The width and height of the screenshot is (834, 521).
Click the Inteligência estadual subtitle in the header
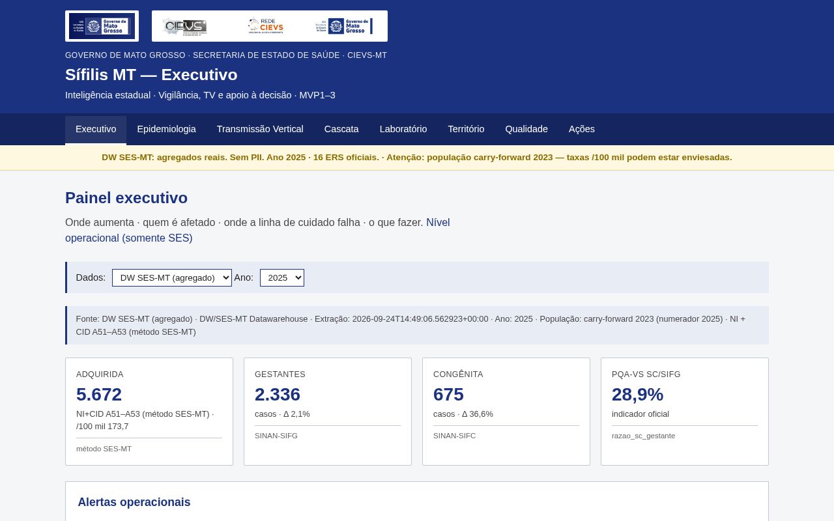click(x=200, y=95)
